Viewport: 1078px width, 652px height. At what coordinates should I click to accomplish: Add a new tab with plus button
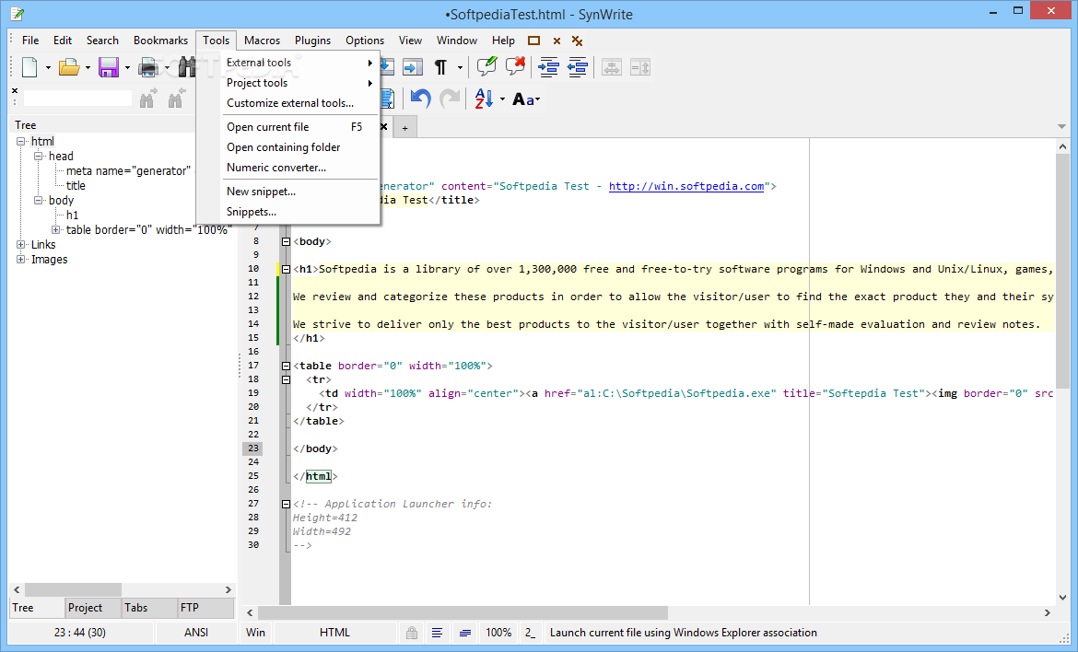pos(404,128)
